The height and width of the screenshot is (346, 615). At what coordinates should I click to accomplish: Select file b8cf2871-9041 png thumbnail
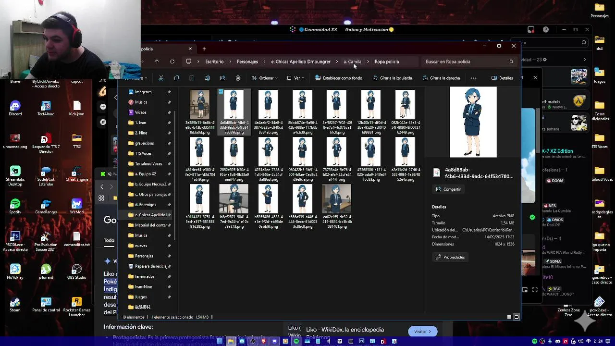coord(234,198)
